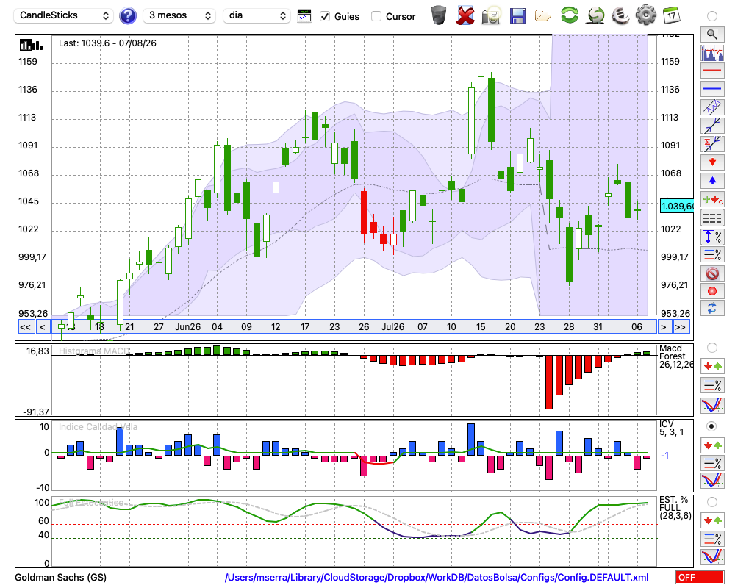Image resolution: width=735 pixels, height=588 pixels.
Task: Click the levels percent icon beside the Stochastic panel
Action: (x=712, y=538)
